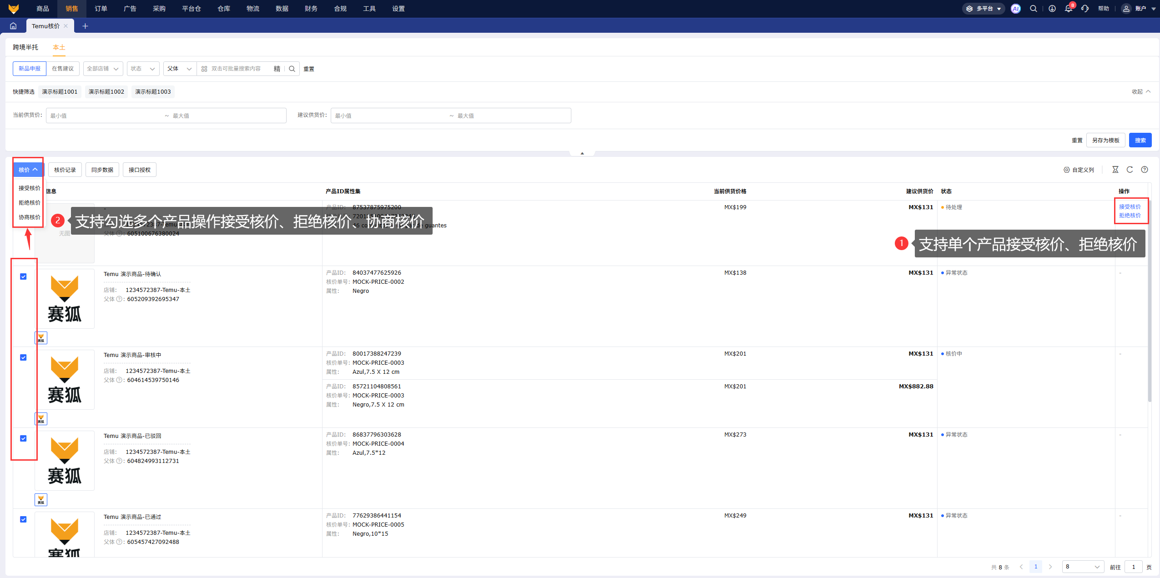Open the 广告 top menu
The height and width of the screenshot is (578, 1160).
point(130,9)
